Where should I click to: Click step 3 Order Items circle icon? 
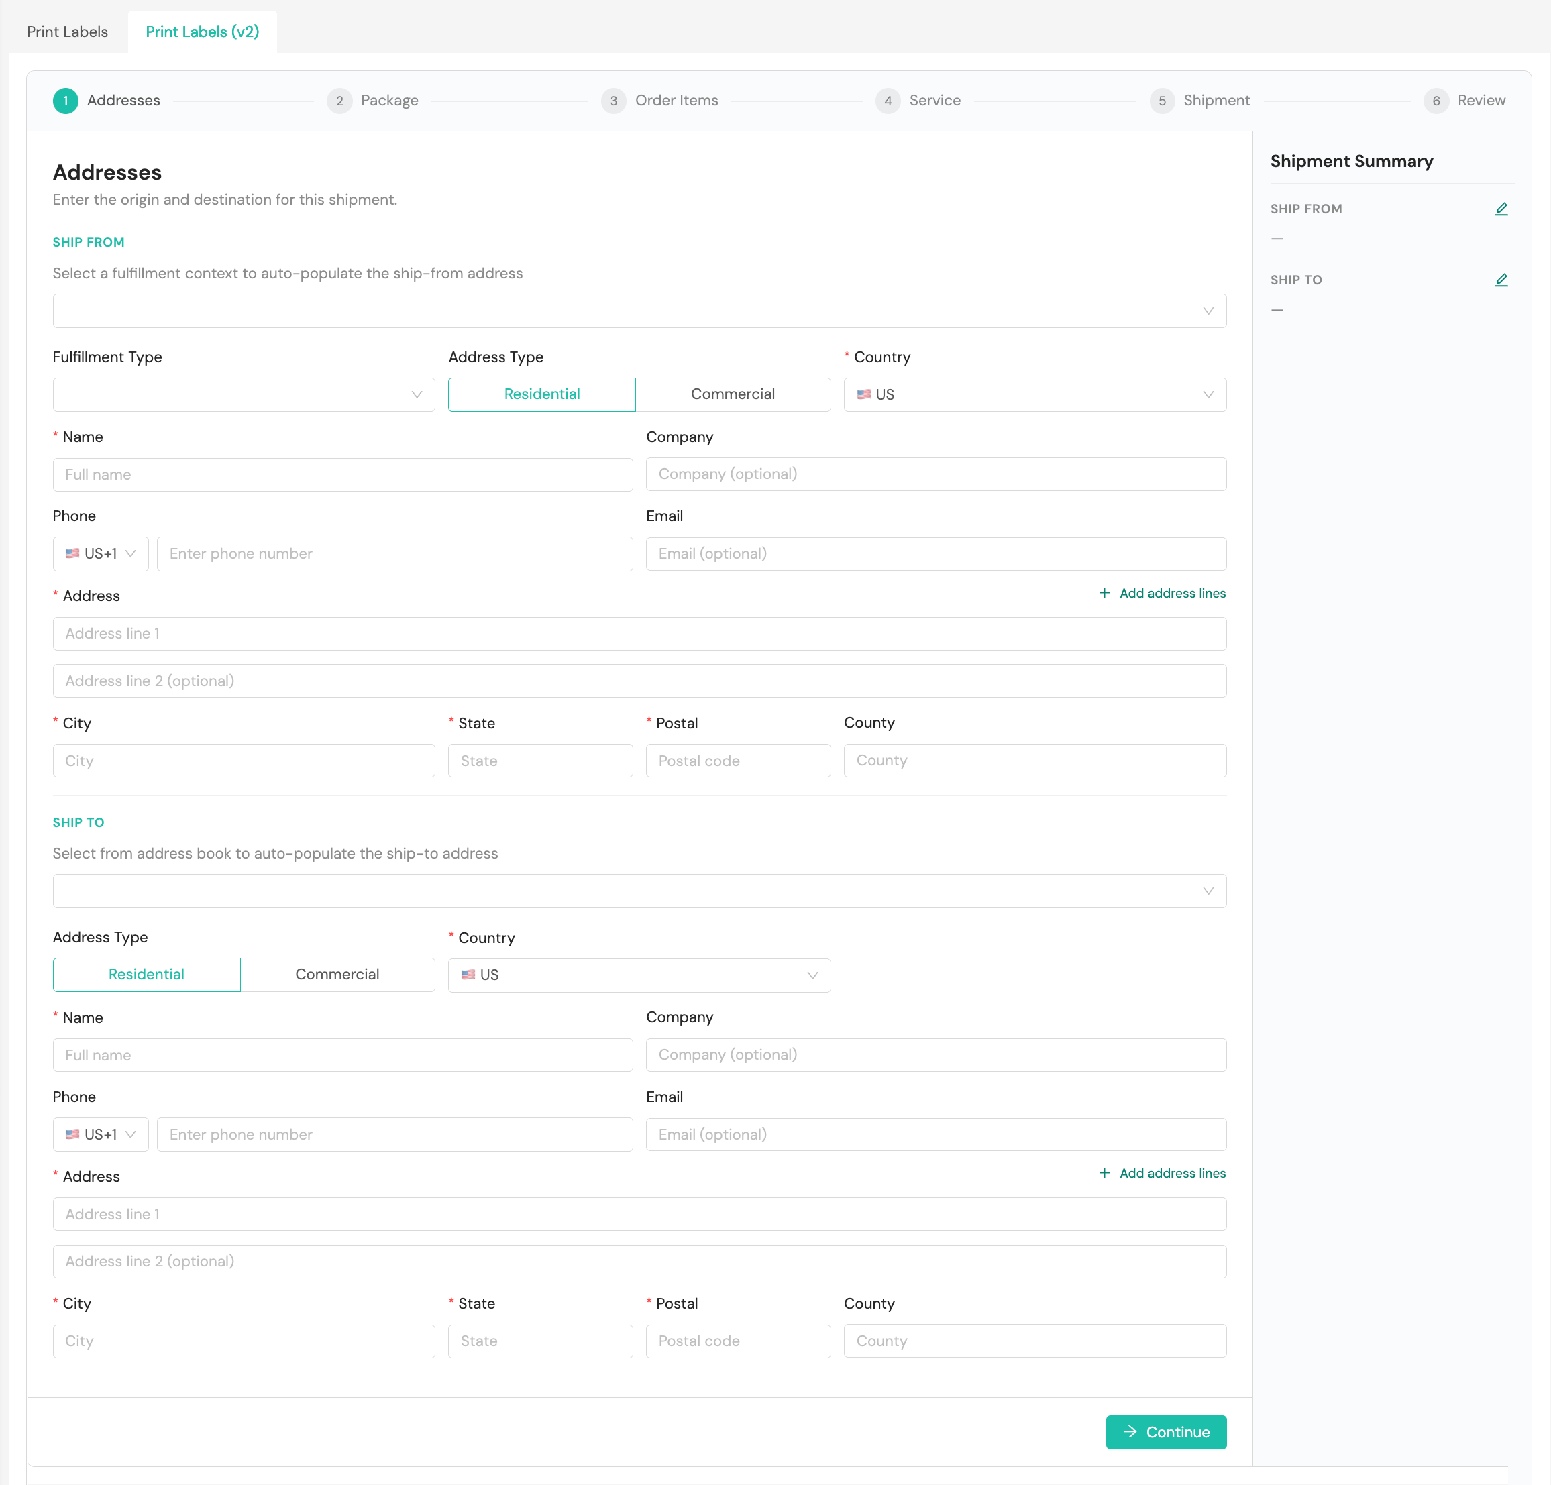[613, 101]
